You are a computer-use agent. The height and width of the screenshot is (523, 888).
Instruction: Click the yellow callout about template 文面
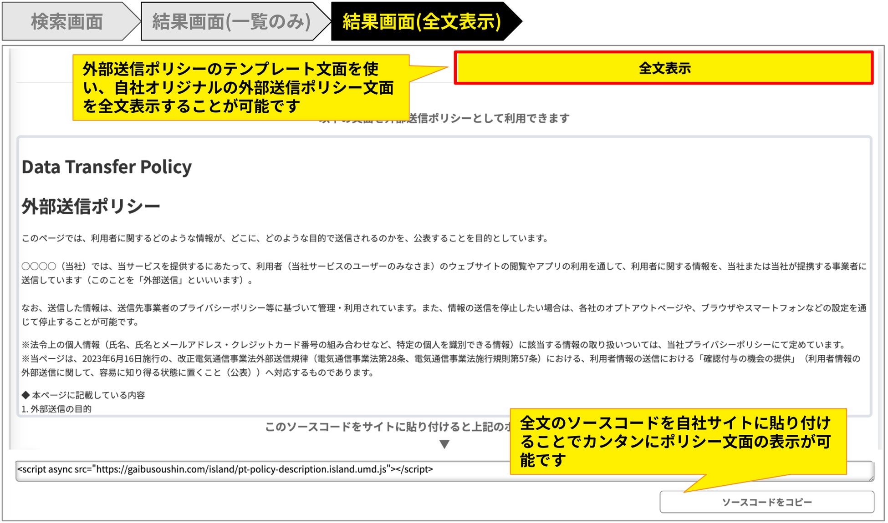pos(240,88)
